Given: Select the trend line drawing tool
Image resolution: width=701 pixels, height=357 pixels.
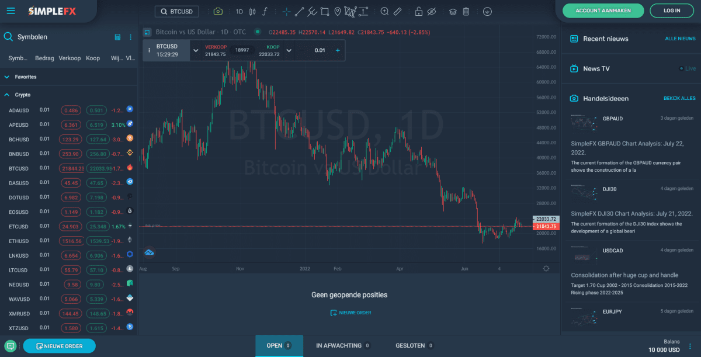Looking at the screenshot, I should click(299, 11).
